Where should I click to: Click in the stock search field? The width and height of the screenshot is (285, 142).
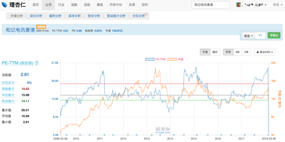(210, 5)
